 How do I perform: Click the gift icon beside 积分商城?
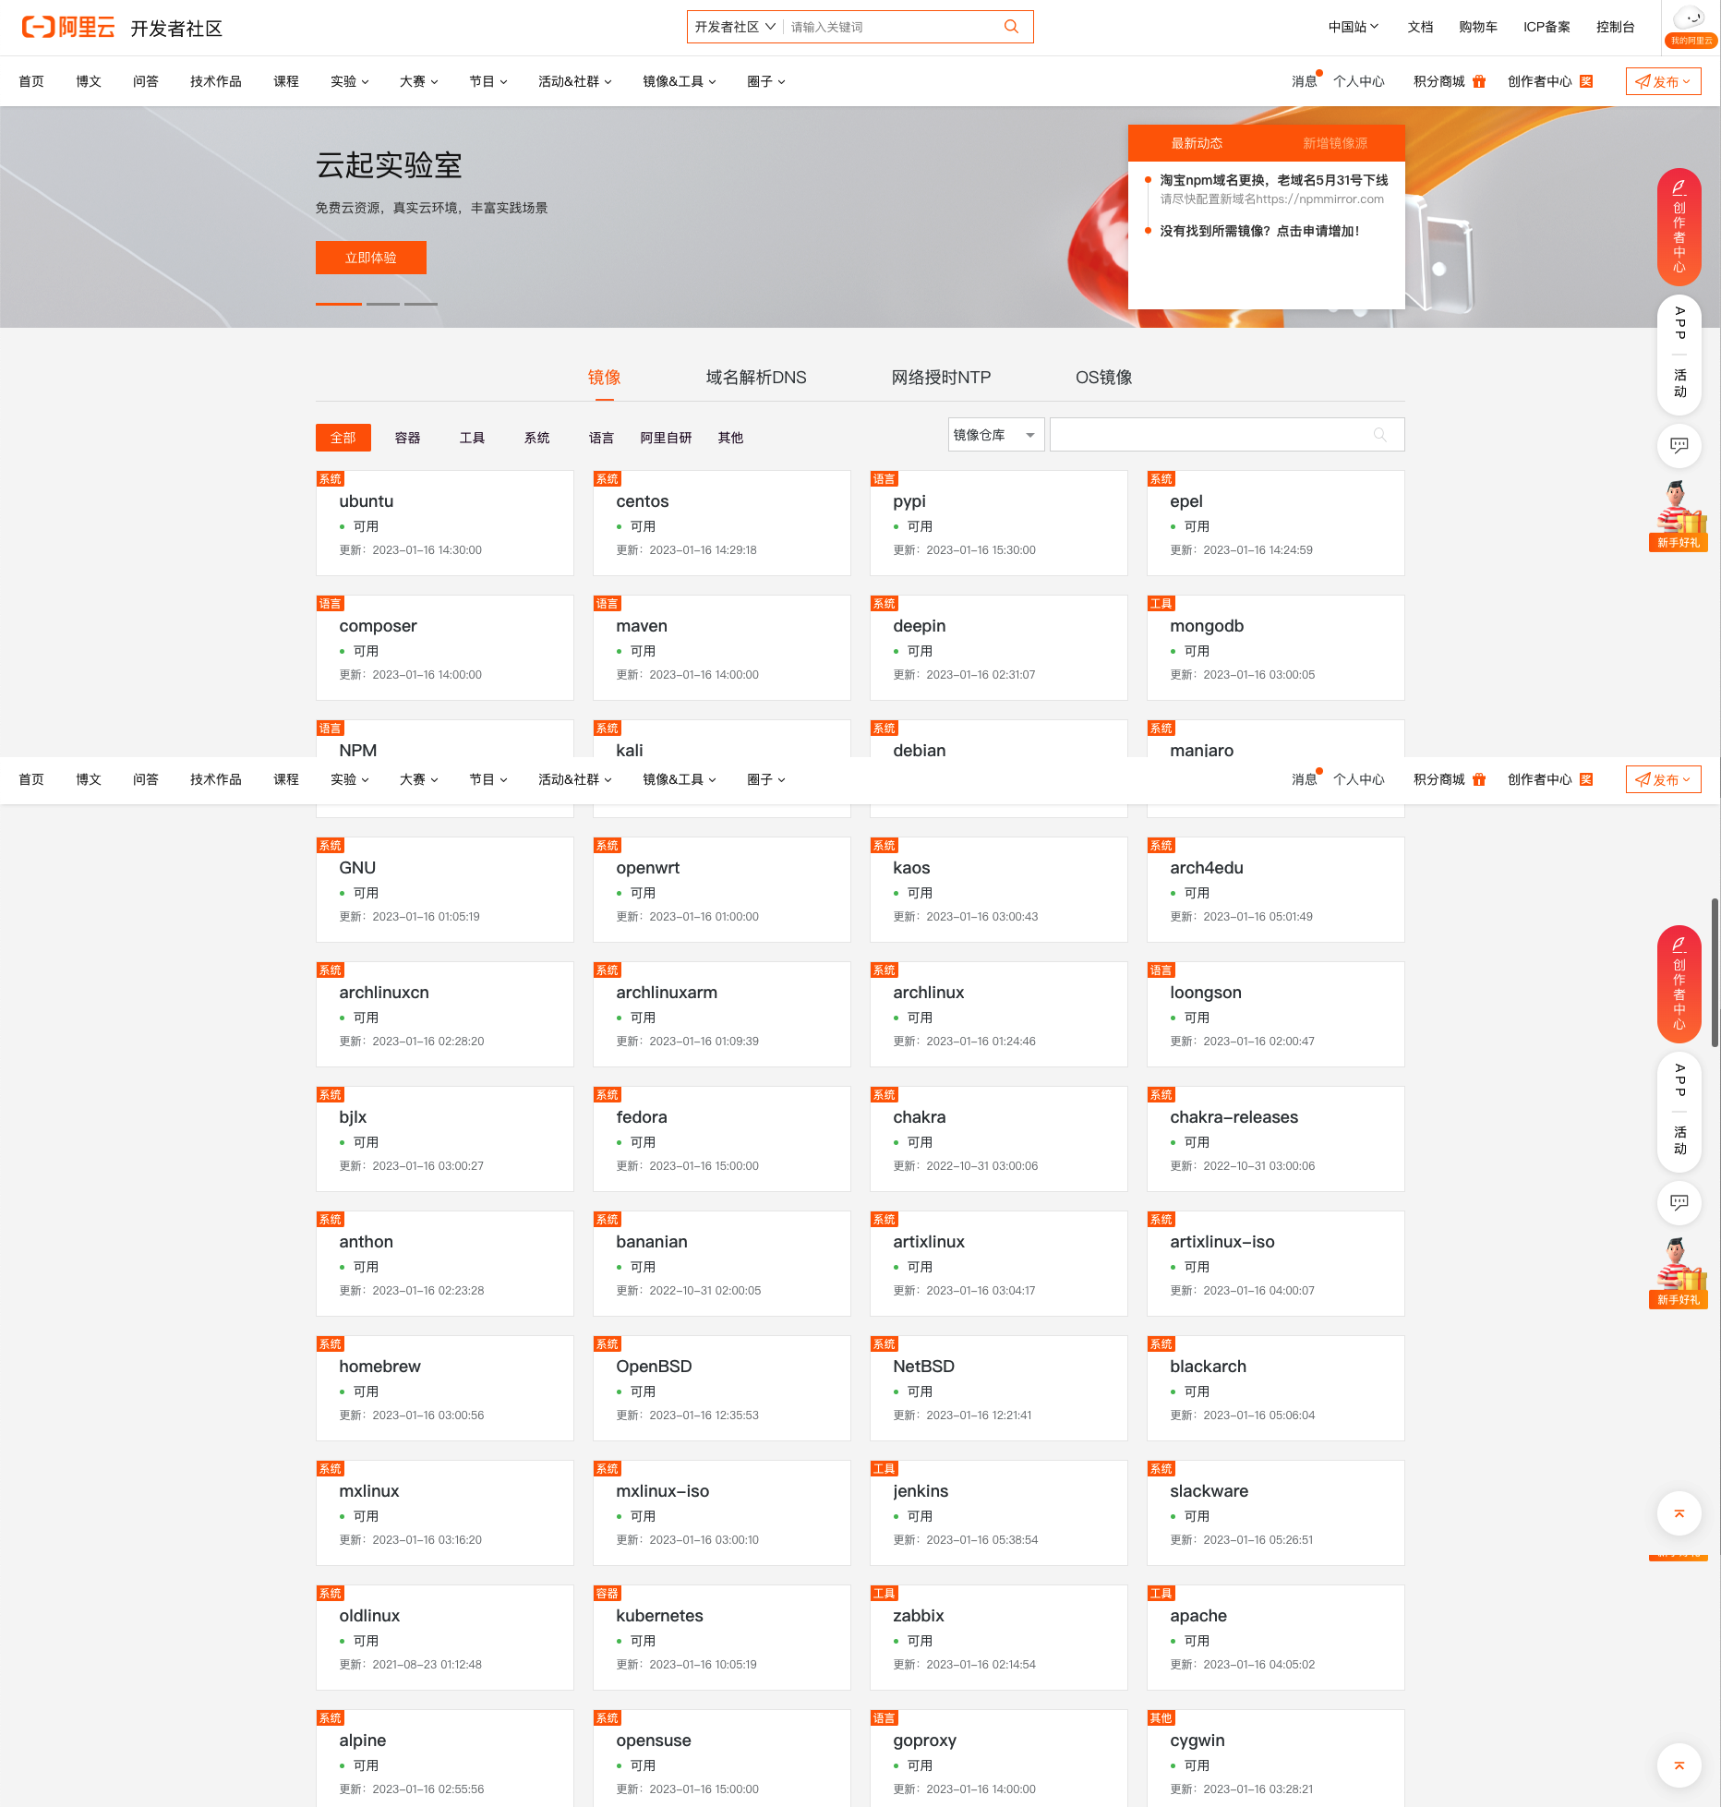point(1479,81)
